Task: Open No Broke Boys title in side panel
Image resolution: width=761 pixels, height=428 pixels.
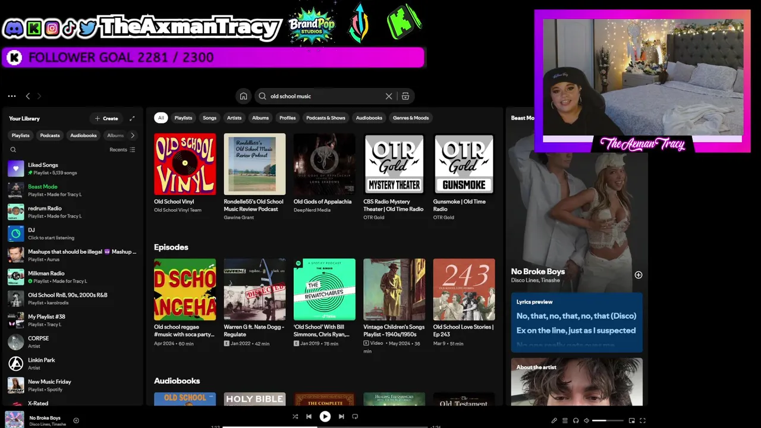Action: click(538, 271)
